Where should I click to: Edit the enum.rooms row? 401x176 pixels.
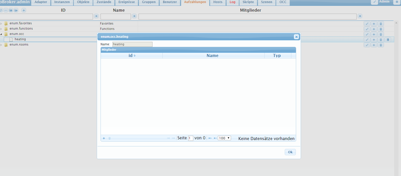367,45
